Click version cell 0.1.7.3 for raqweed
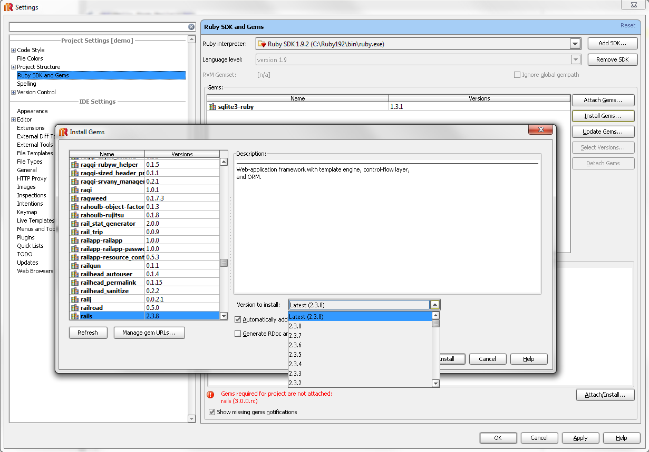Image resolution: width=649 pixels, height=452 pixels. point(182,198)
